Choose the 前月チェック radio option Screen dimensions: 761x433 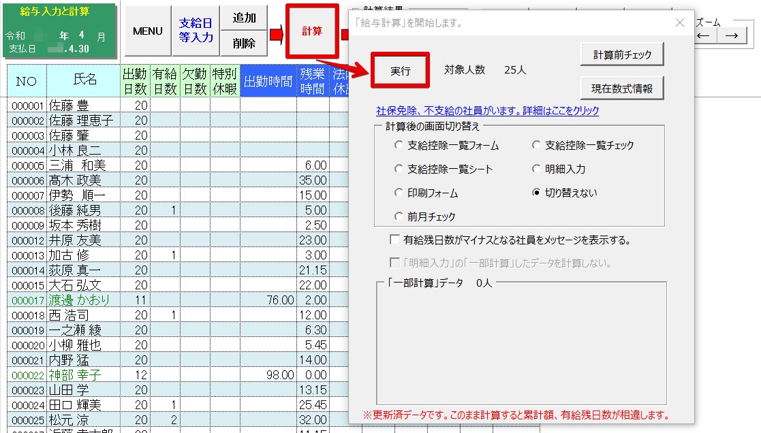[399, 216]
